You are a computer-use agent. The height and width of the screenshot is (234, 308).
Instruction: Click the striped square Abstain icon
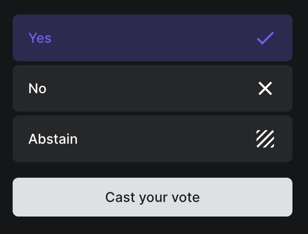(265, 139)
